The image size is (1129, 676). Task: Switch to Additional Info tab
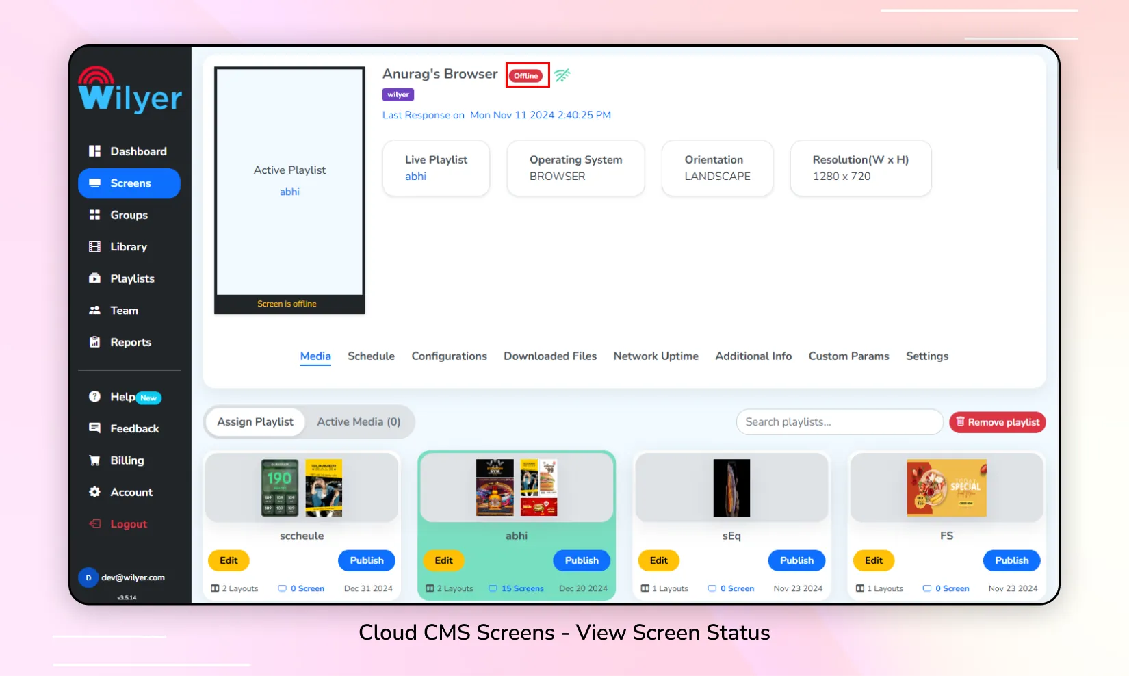pyautogui.click(x=753, y=356)
